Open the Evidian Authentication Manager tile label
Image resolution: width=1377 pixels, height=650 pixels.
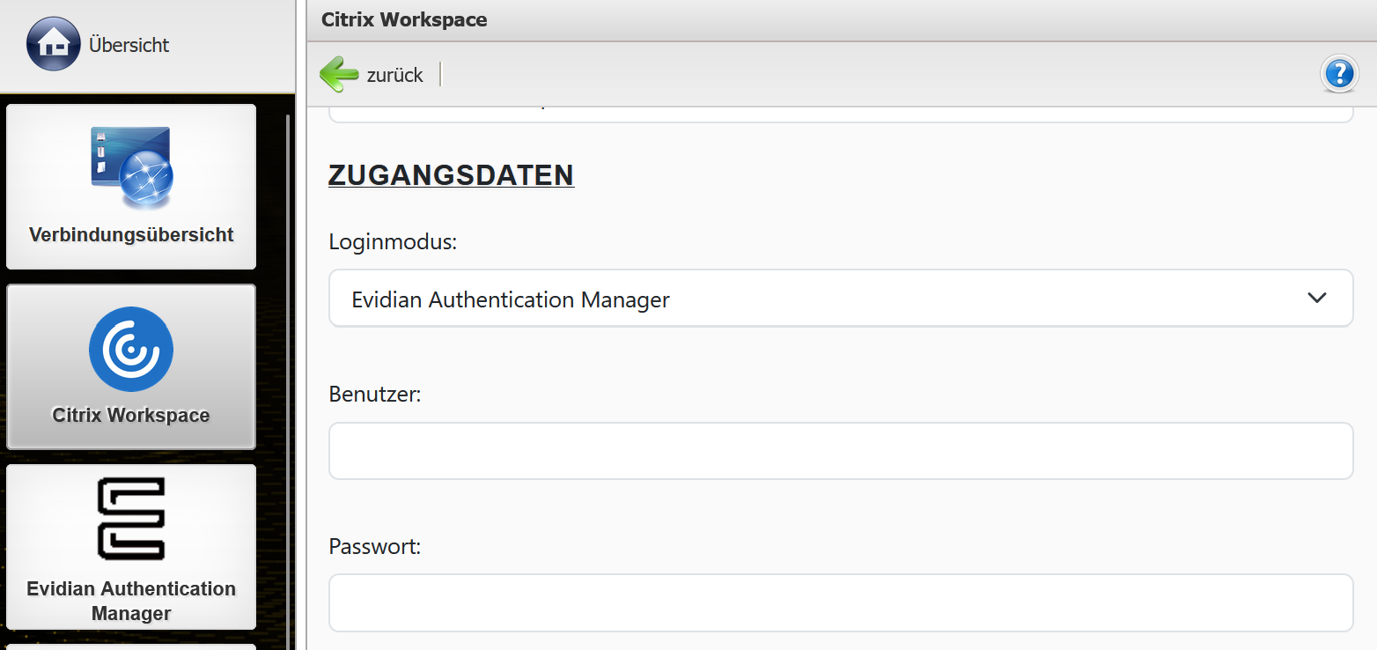tap(131, 601)
